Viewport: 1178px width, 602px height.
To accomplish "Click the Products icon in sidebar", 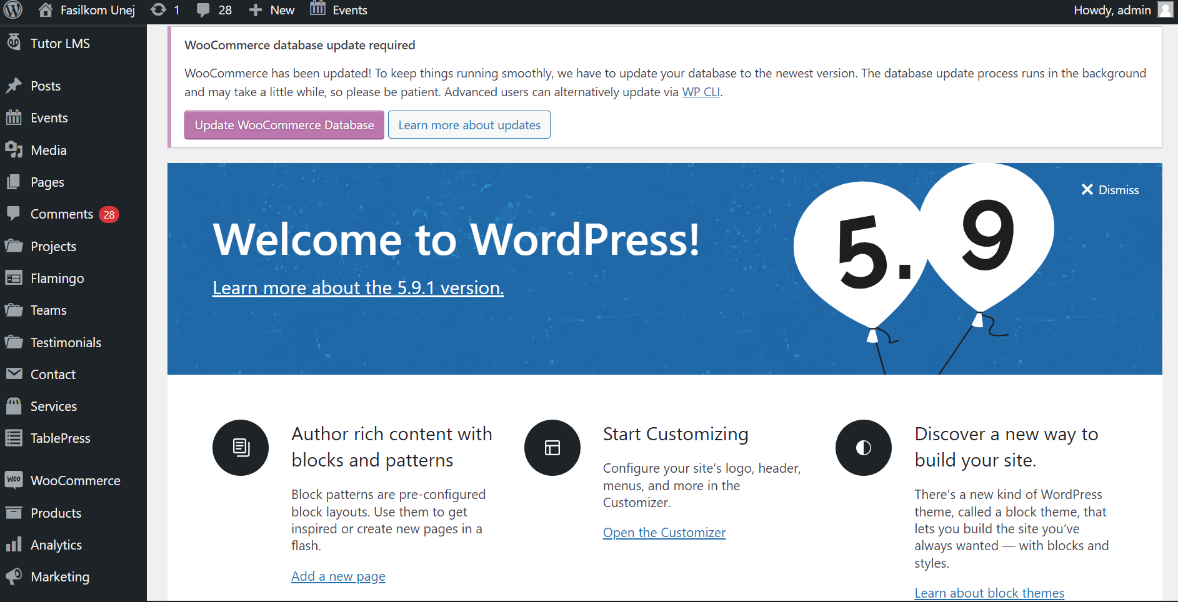I will tap(14, 513).
